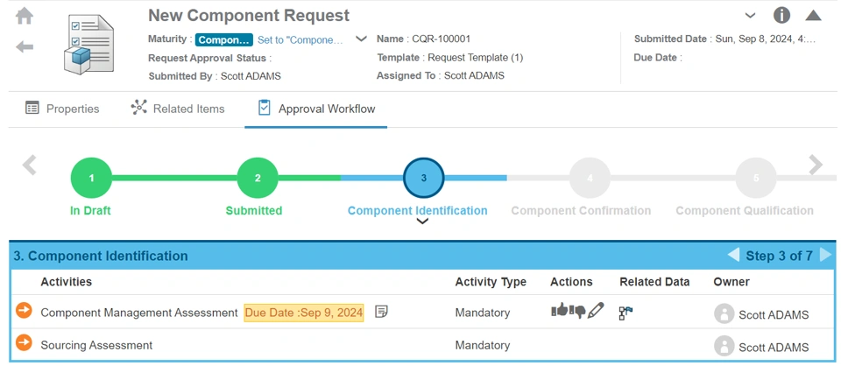Open the note icon beside due date
Viewport: 841px width, 366px height.
[x=381, y=312]
